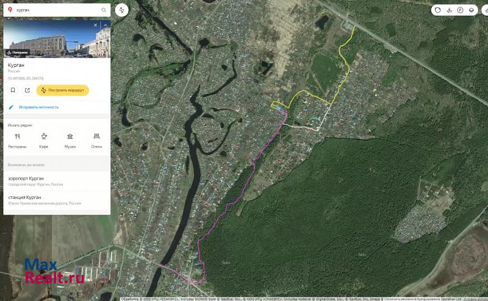Screen dimensions: 488x301
Task: Click the search magnifier icon
Action: pos(104,10)
